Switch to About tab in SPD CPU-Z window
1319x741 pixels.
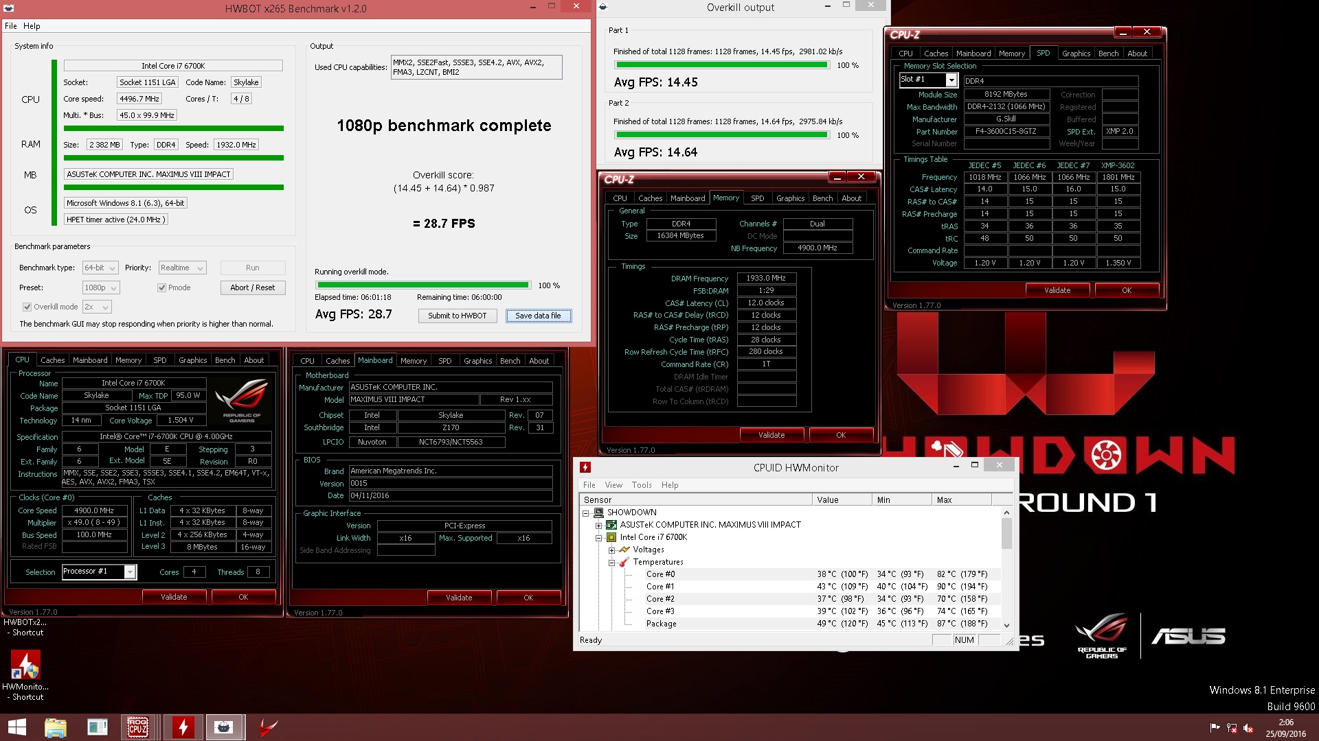click(1137, 54)
